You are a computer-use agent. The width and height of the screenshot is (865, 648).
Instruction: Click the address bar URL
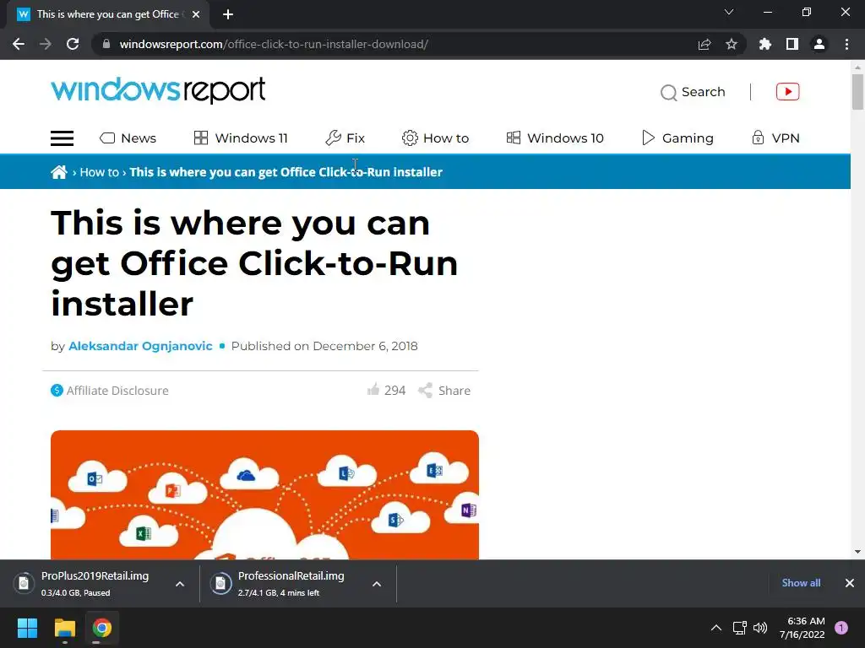click(274, 44)
